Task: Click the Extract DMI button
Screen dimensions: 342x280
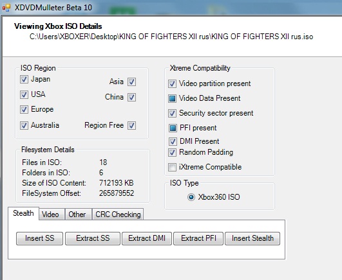Action: (x=147, y=238)
